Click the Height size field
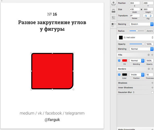 (x=148, y=9)
